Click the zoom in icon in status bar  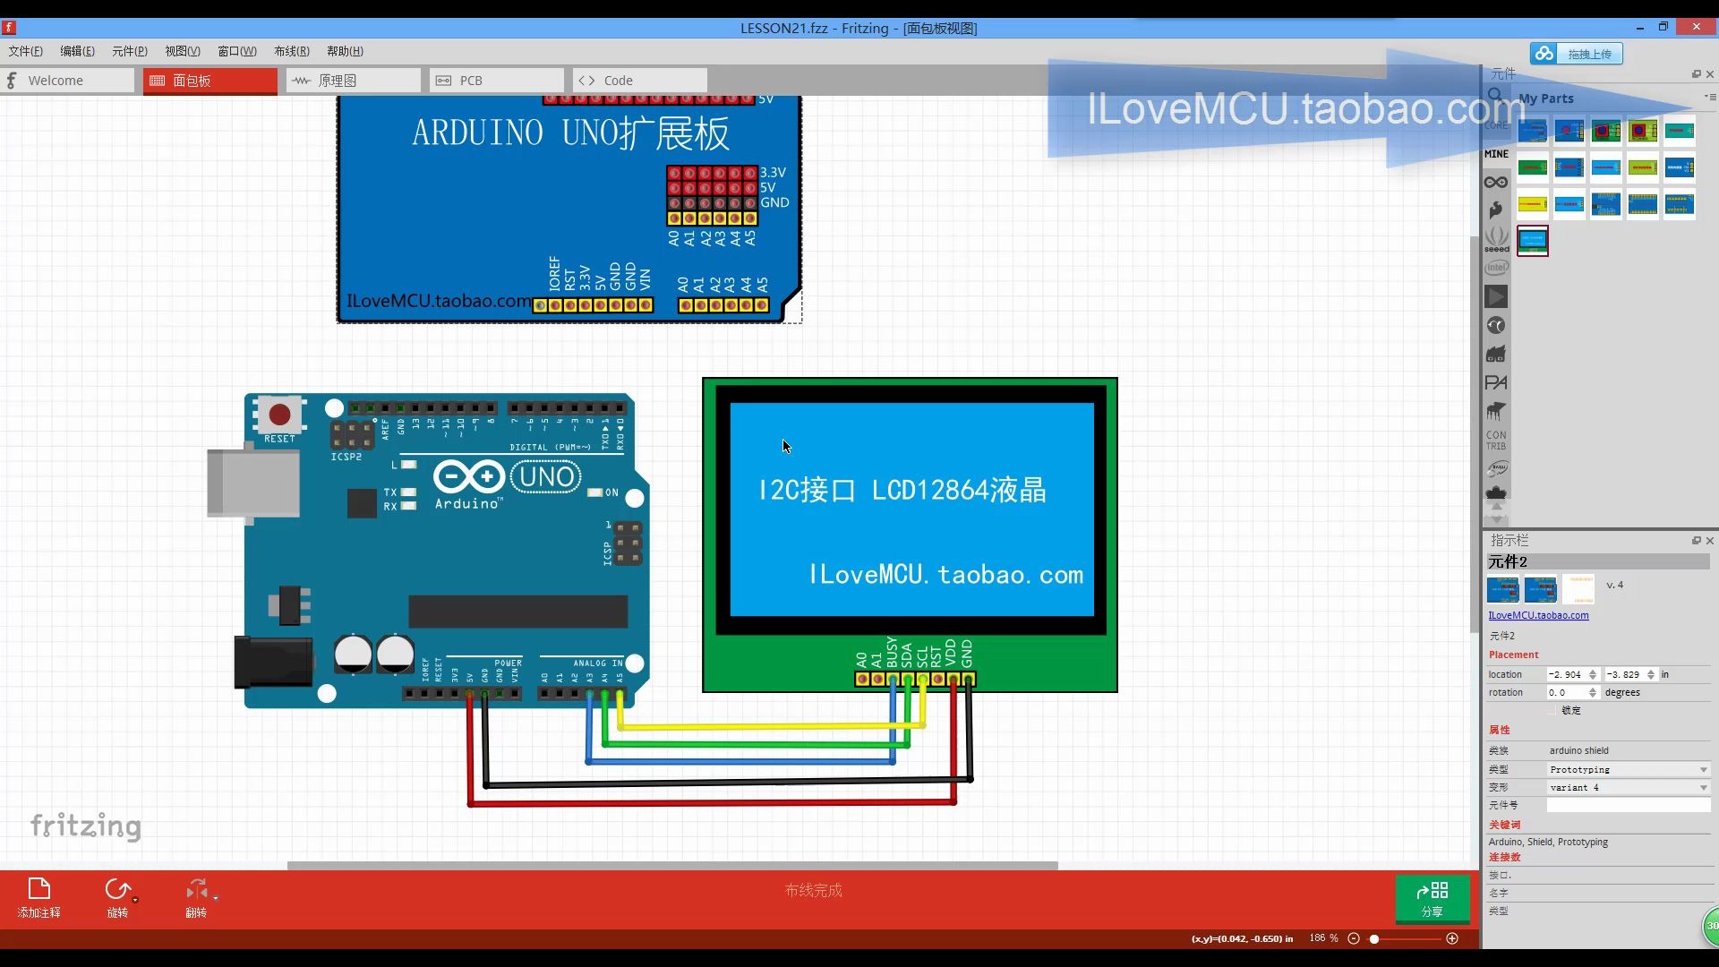[1452, 937]
